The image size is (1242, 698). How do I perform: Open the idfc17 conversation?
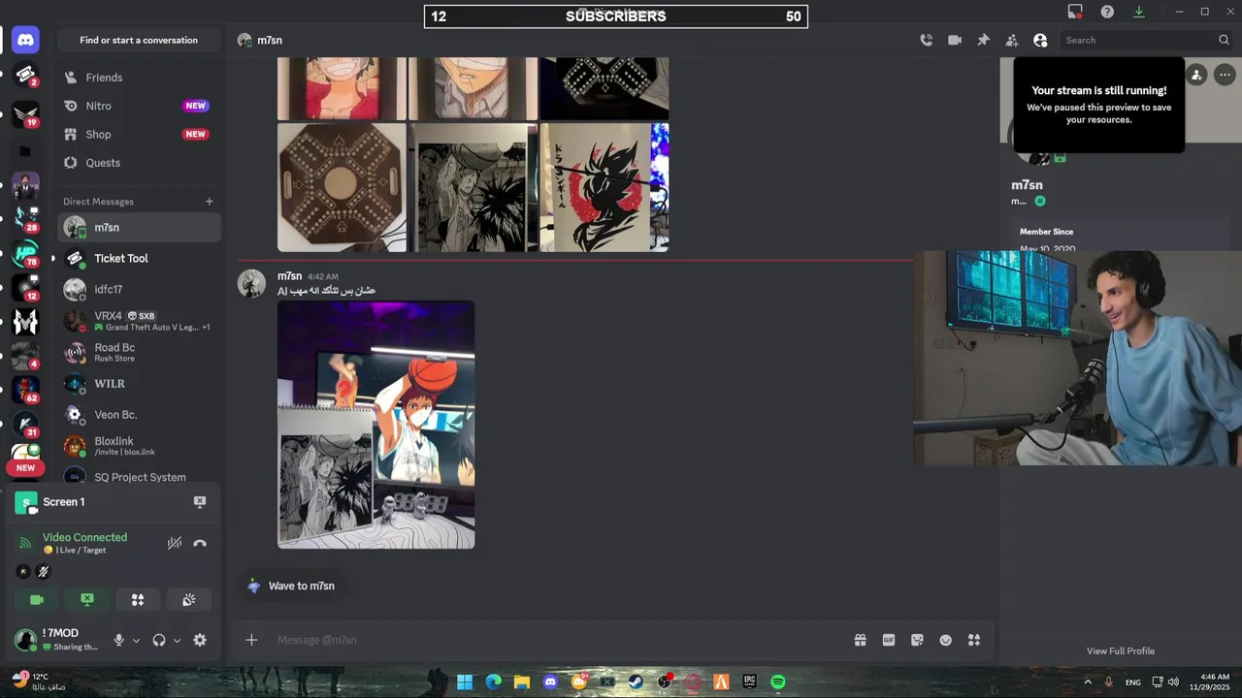pyautogui.click(x=139, y=290)
